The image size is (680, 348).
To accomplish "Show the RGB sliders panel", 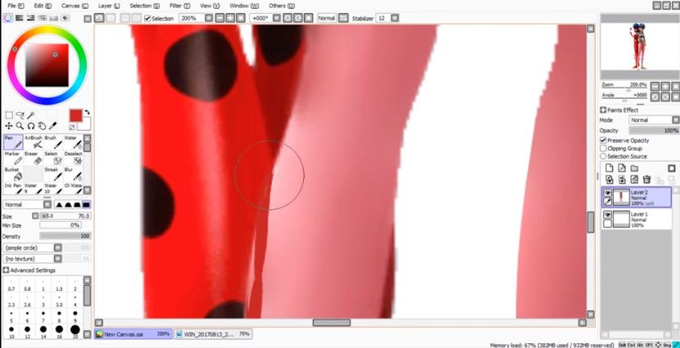I will point(19,18).
